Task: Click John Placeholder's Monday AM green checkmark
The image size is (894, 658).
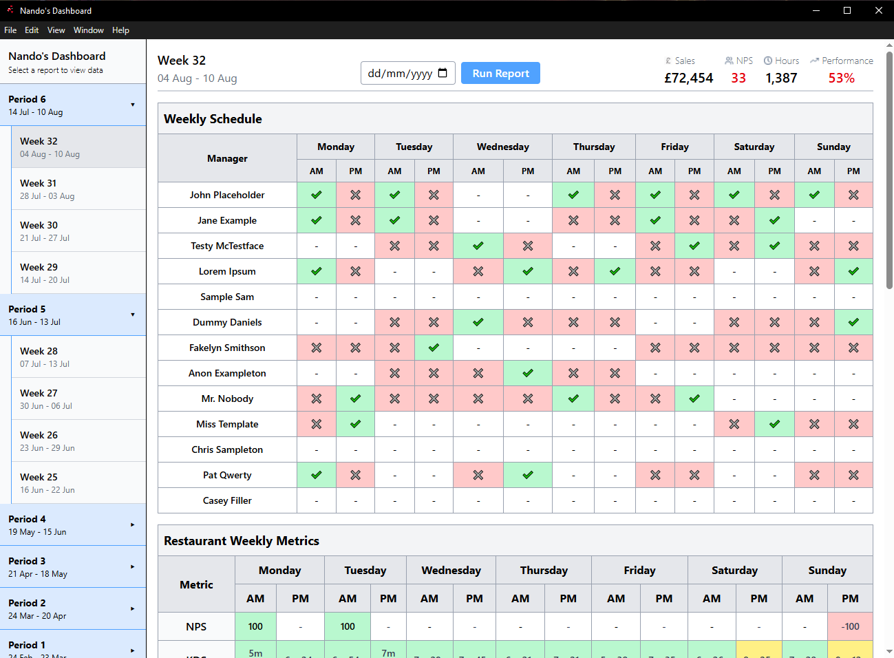Action: (x=317, y=195)
